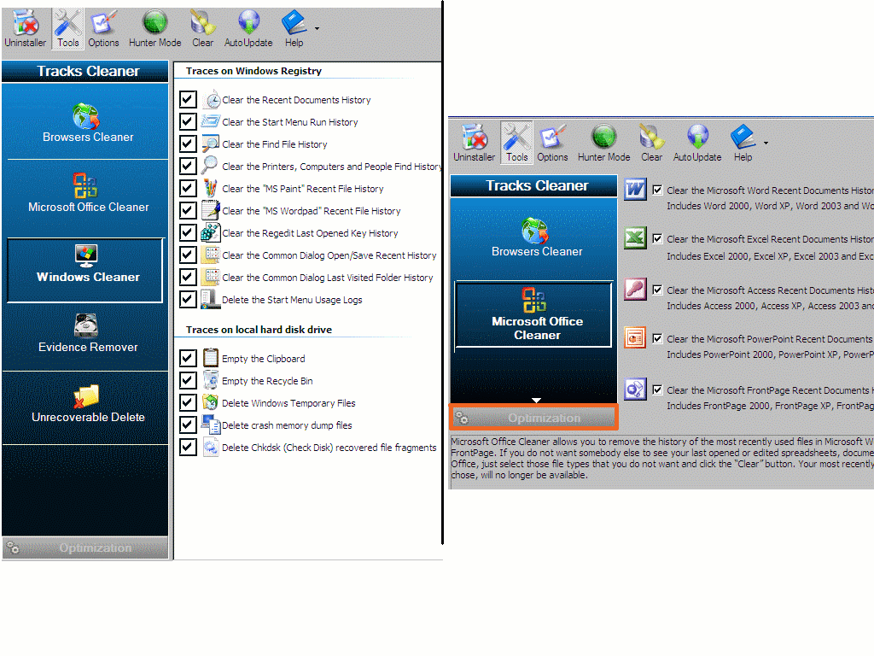Toggle Delete crash memory dump files checkbox
Viewport: 874px width, 656px height.
coord(188,425)
